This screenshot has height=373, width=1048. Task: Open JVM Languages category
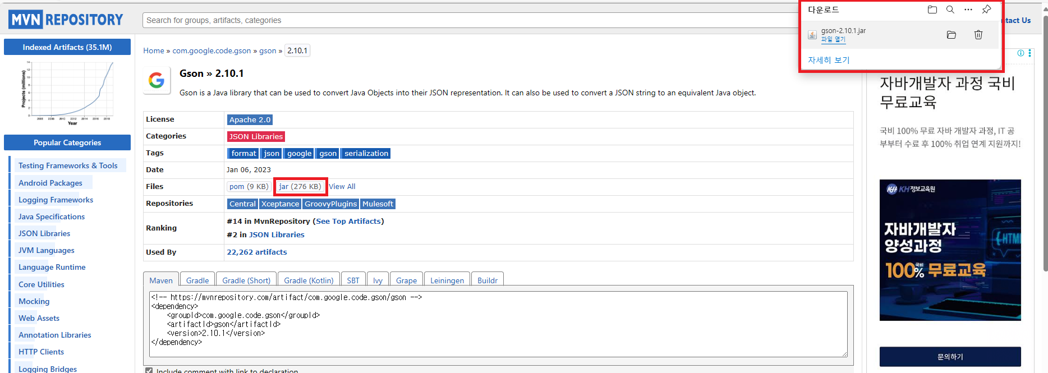47,250
